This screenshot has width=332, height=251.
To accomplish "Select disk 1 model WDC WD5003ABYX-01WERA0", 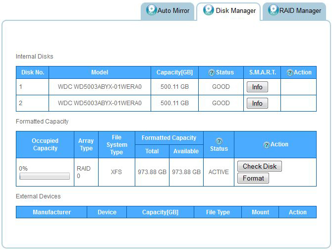I will click(100, 87).
